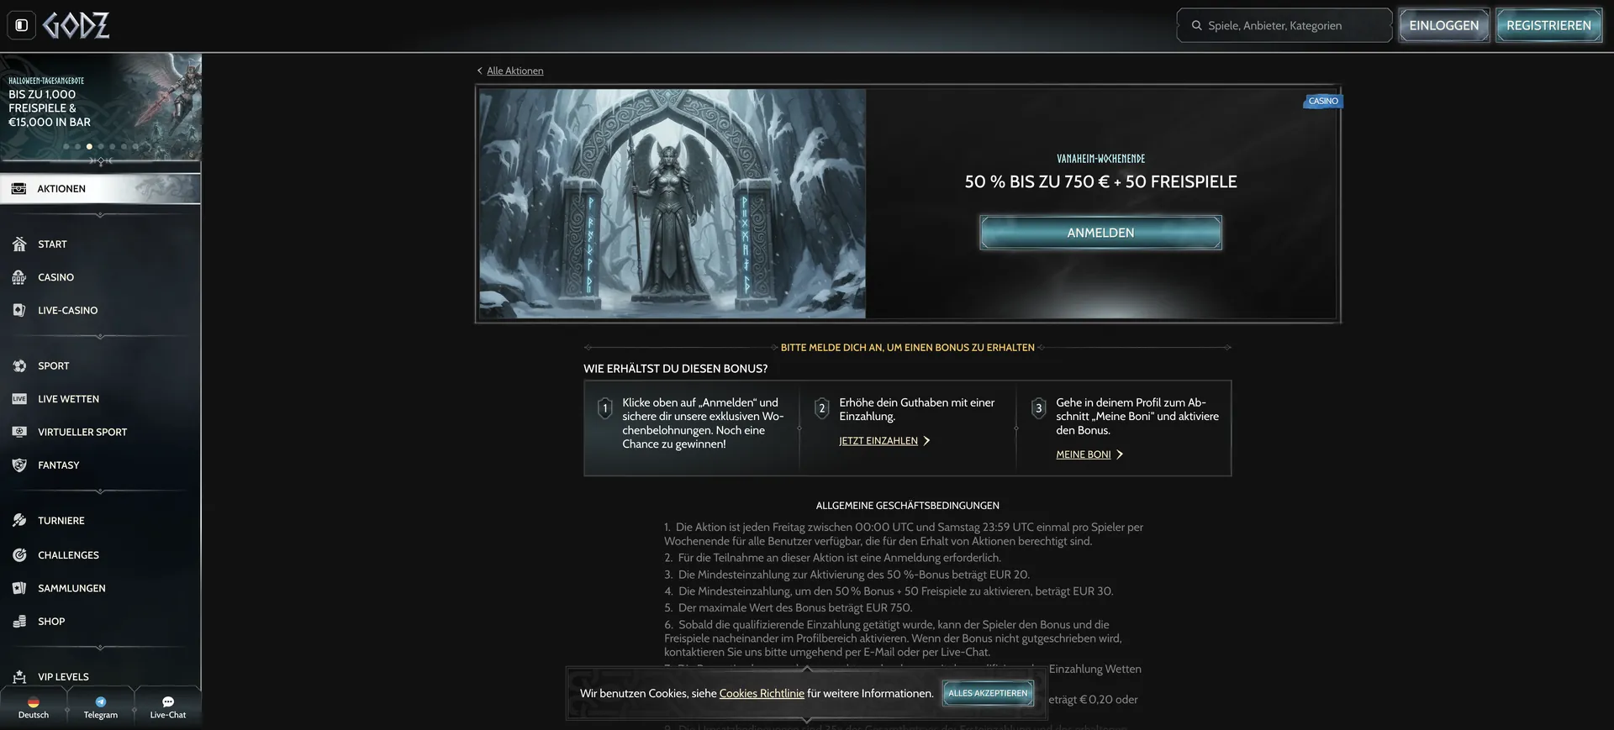Open the Deutsch language selector
The image size is (1614, 730).
(34, 707)
